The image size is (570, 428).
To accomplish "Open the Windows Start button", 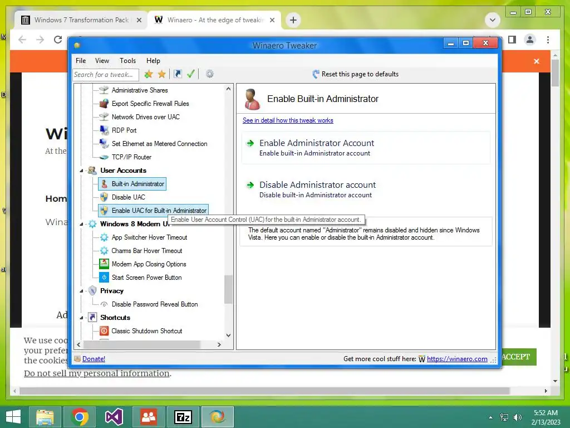I will tap(13, 417).
